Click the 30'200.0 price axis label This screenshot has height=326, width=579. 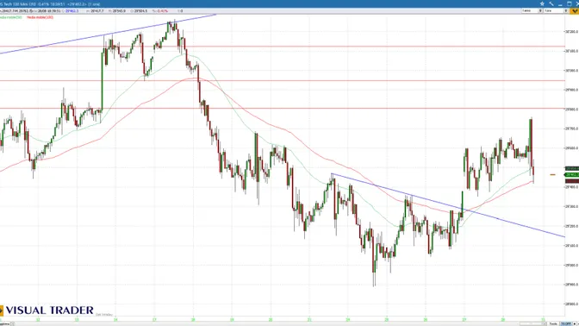571,32
